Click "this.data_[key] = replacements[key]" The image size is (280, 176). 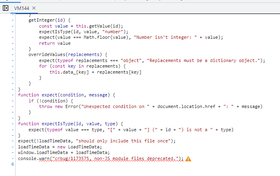[x=96, y=72]
